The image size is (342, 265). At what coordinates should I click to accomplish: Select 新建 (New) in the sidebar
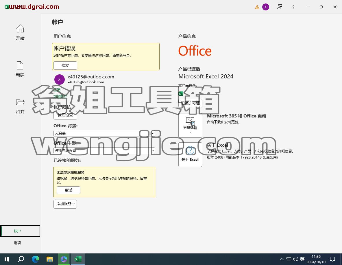pos(20,69)
